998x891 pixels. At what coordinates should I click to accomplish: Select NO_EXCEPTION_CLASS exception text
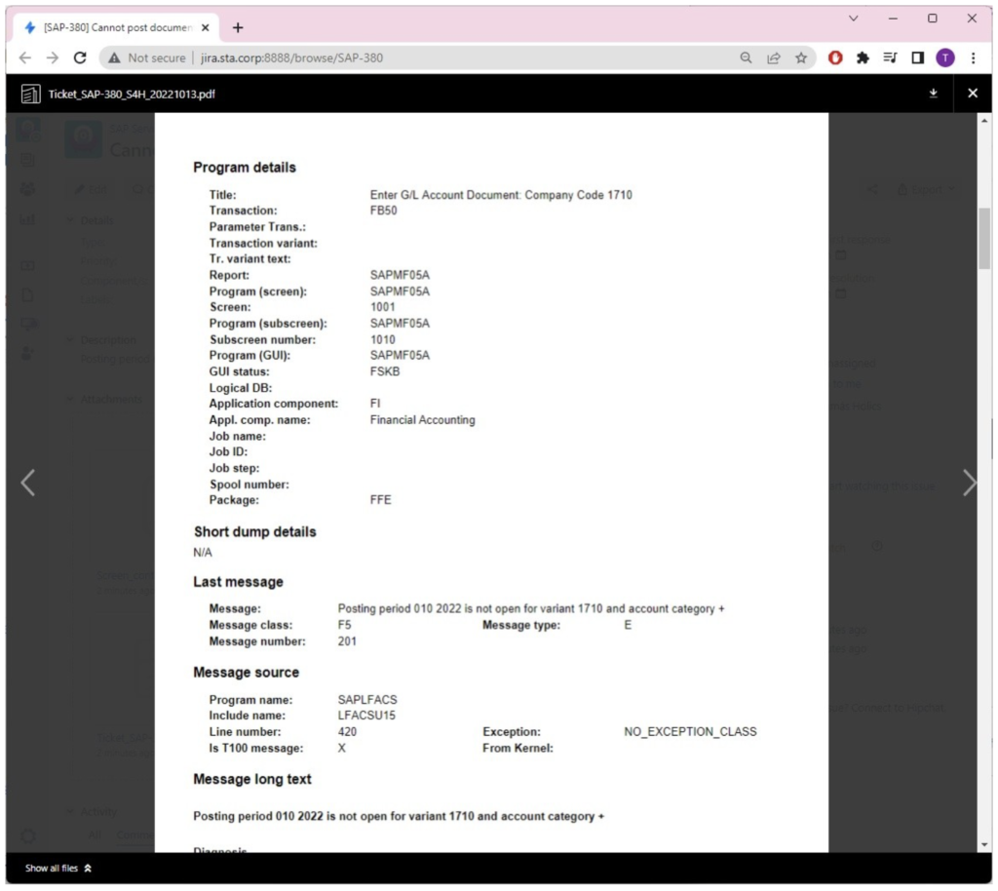tap(690, 732)
